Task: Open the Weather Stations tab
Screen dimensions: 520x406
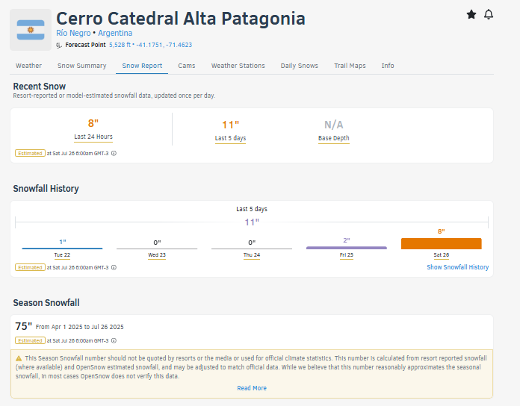Action: point(238,66)
